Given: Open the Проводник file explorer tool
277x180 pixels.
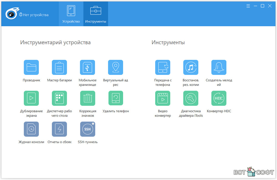Looking at the screenshot, I should point(31,67).
